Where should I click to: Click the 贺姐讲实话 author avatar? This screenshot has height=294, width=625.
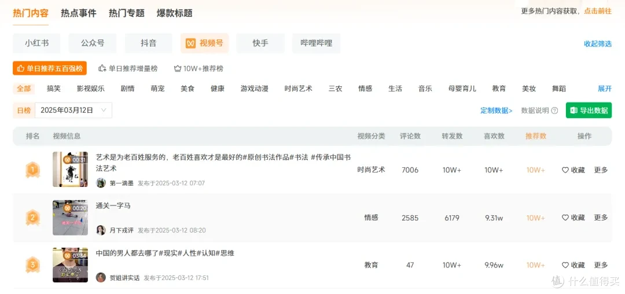click(101, 278)
